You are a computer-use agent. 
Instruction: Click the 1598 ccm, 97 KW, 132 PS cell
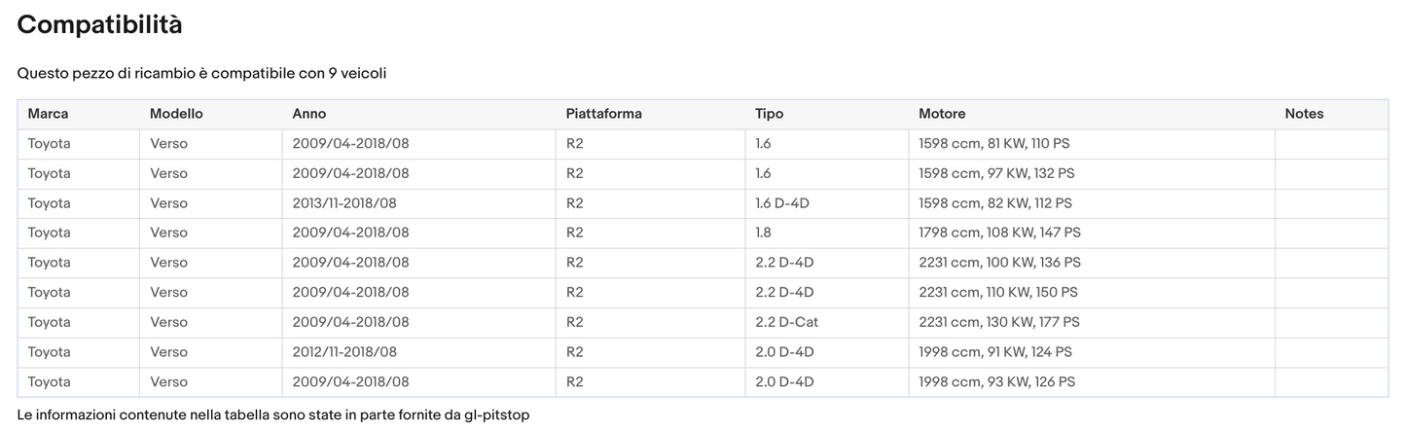996,173
